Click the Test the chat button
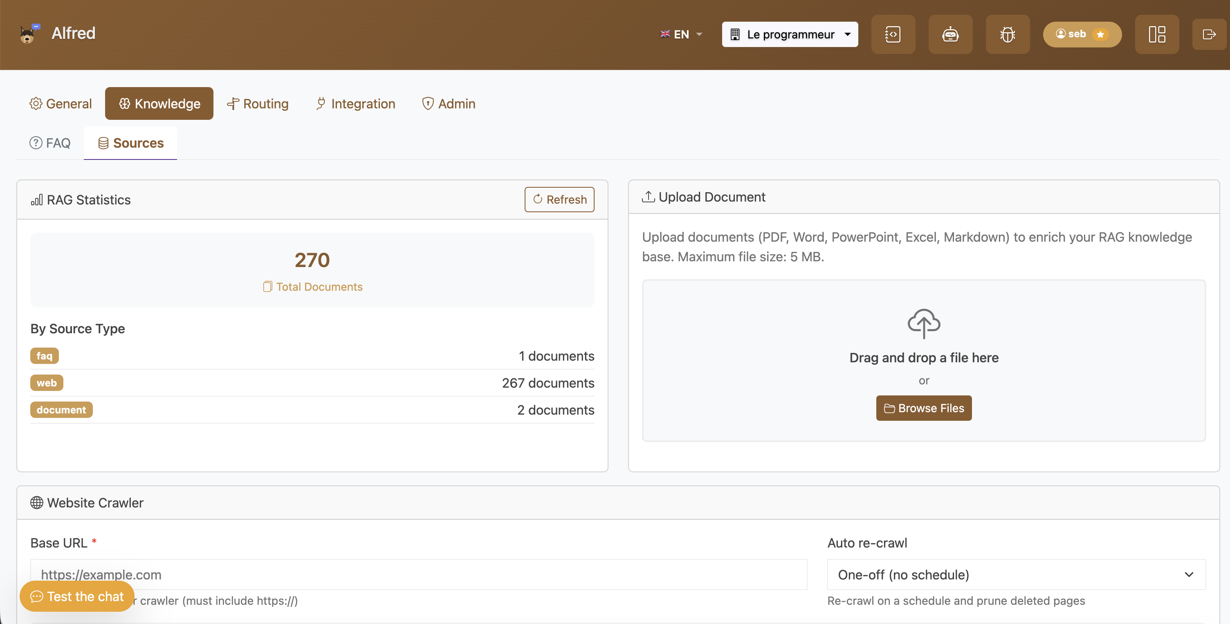This screenshot has width=1230, height=624. [x=77, y=596]
